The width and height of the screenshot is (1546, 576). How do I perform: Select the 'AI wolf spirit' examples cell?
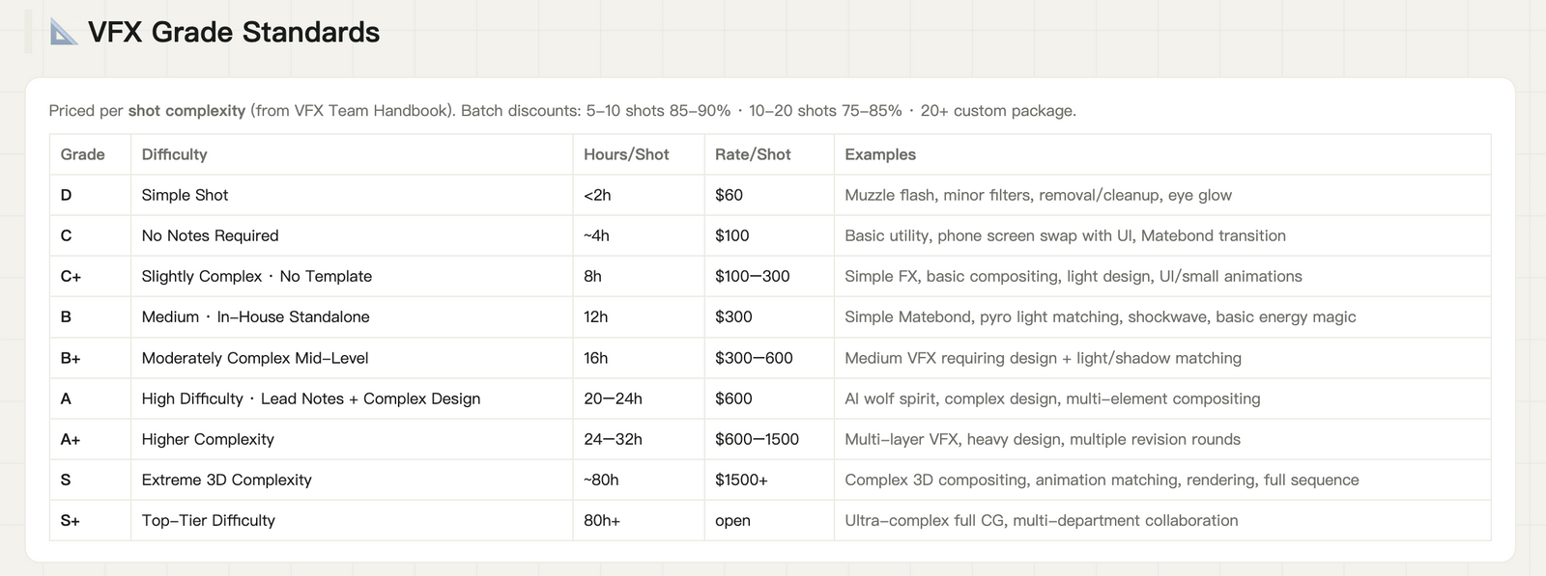click(1162, 398)
